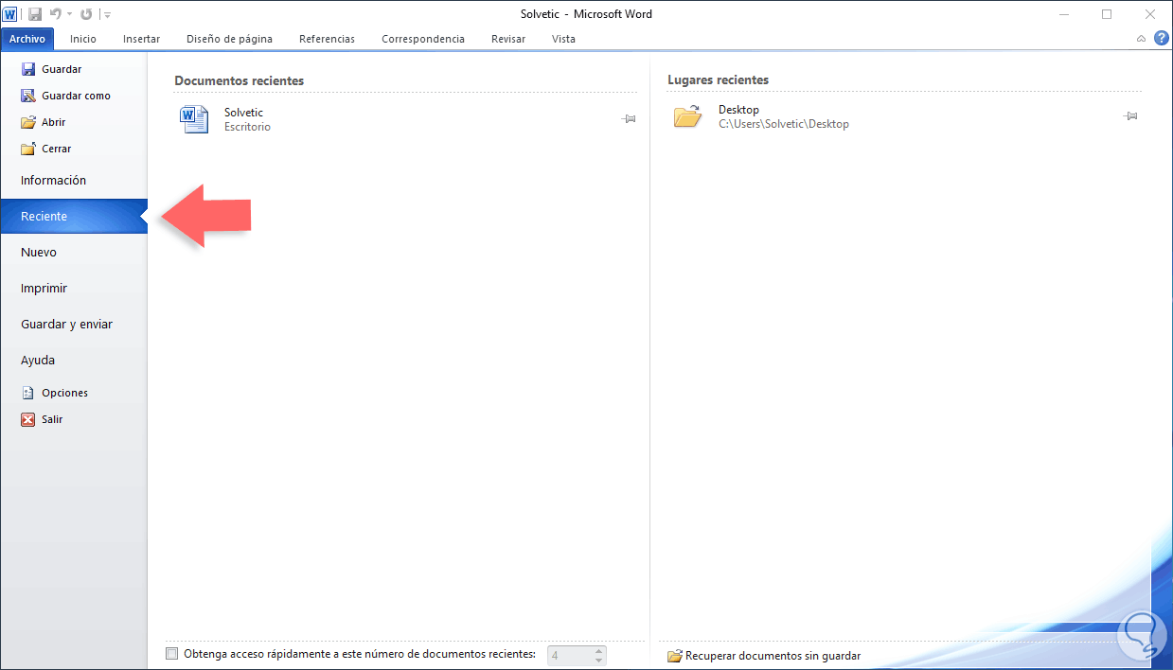Open Word Help question mark icon

[1163, 38]
